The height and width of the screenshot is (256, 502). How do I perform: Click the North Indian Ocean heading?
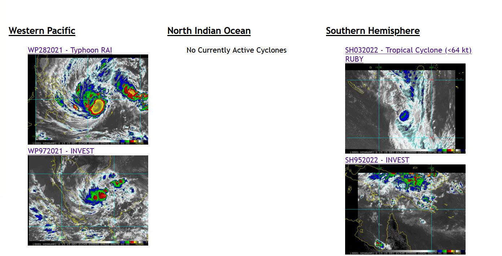tap(209, 31)
